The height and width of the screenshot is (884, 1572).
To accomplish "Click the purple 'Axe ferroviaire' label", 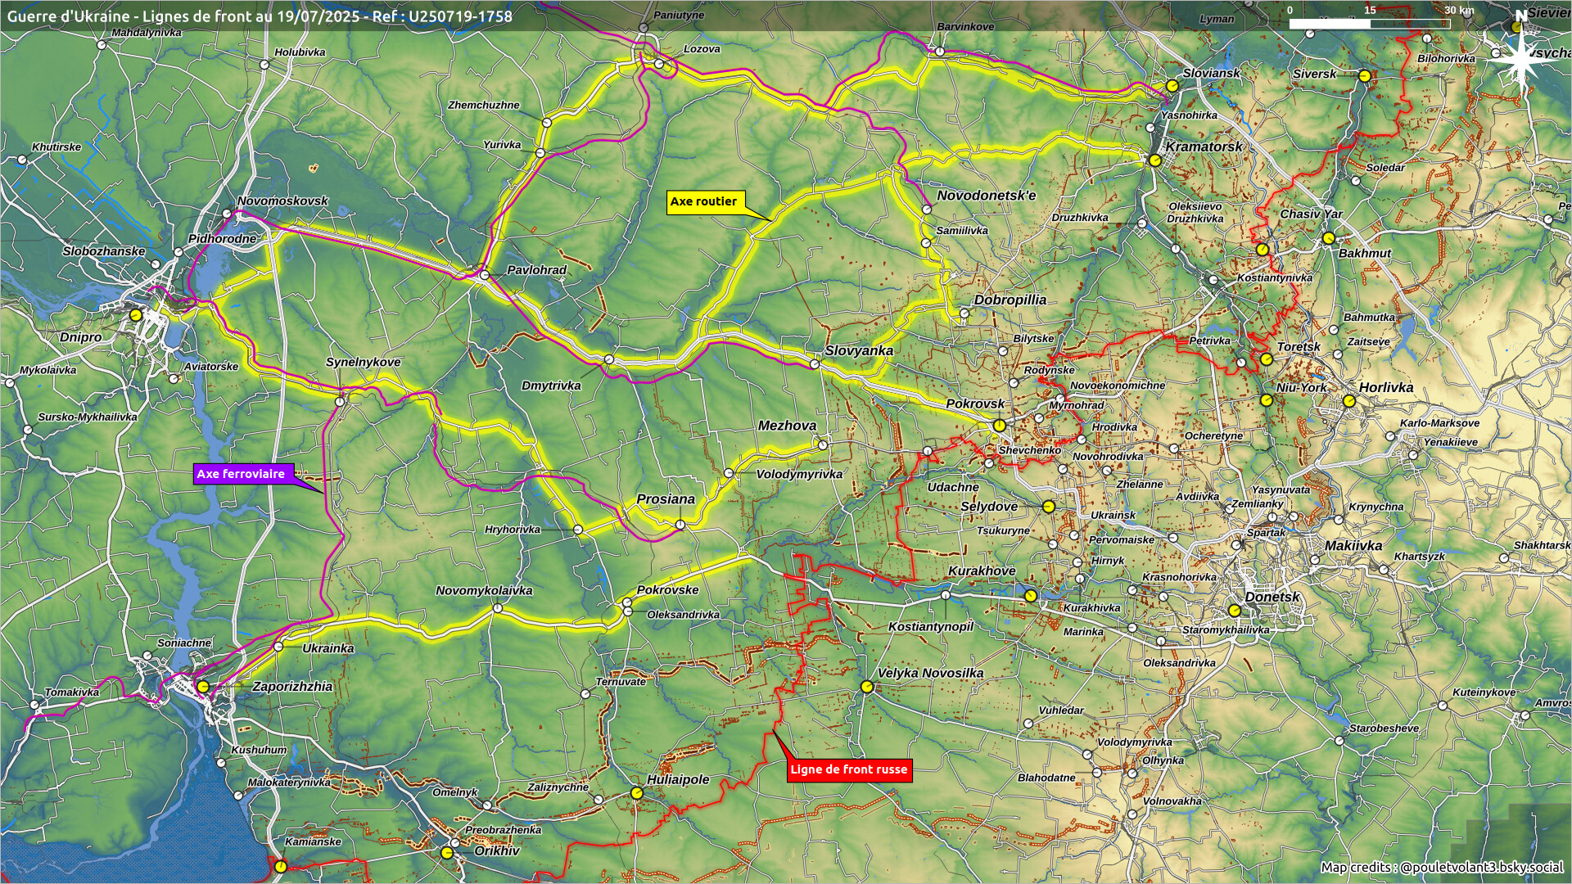I will pos(241,474).
